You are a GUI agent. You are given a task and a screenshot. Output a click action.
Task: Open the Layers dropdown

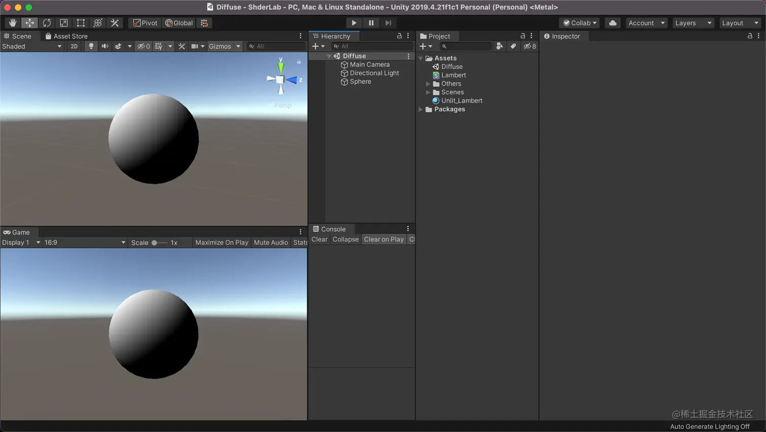[693, 23]
